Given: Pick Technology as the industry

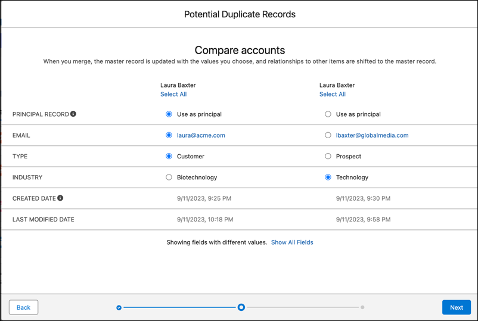Looking at the screenshot, I should (328, 177).
